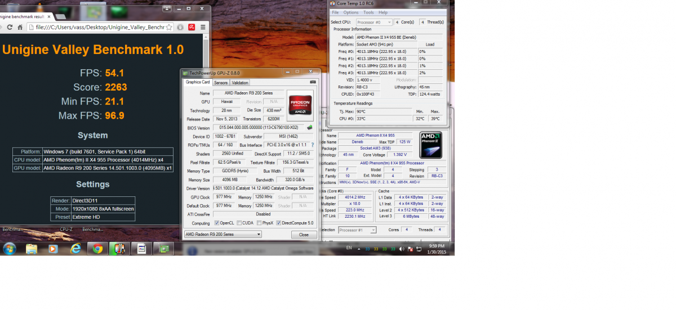Image resolution: width=676 pixels, height=310 pixels.
Task: Click the Max FPS value 96.9
Action: coord(115,116)
